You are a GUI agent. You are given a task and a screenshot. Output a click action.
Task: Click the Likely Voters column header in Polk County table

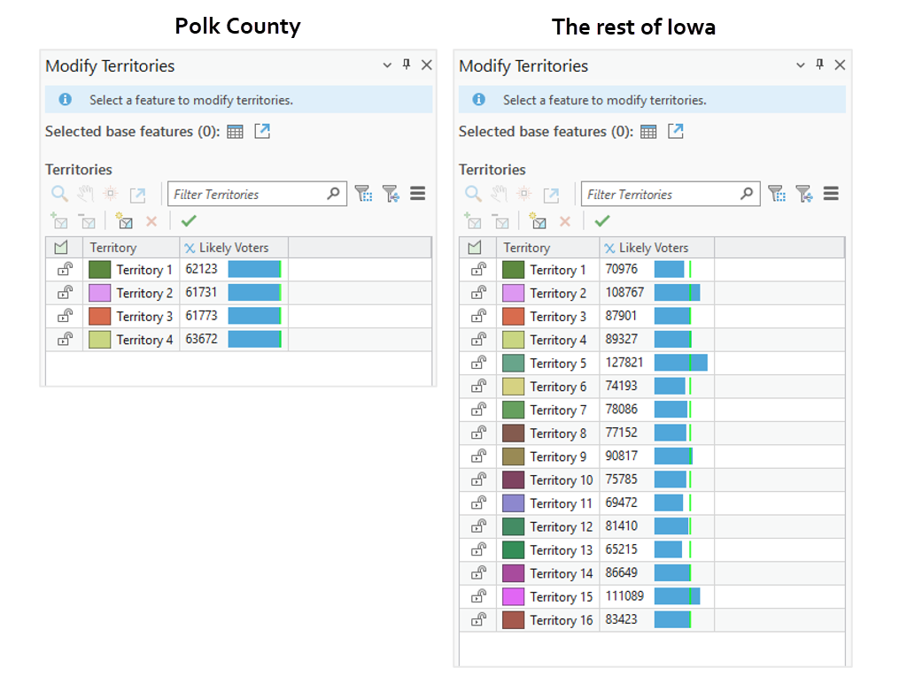click(x=234, y=248)
